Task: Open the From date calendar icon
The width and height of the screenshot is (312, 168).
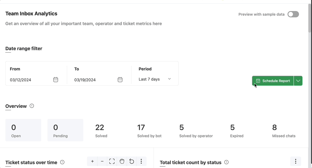Action: 56,80
